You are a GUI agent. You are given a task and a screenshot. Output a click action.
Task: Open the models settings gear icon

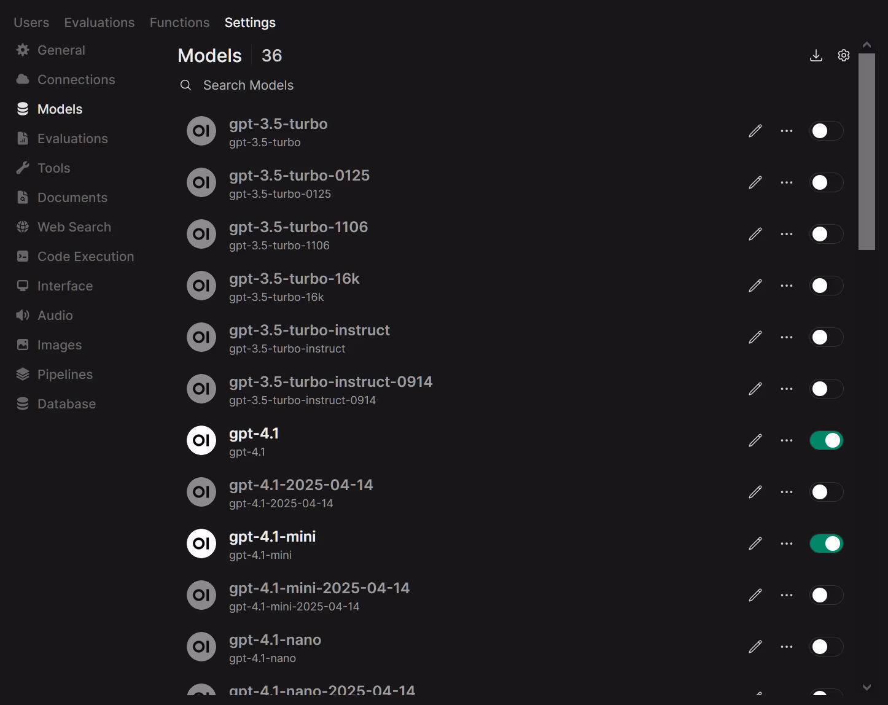coord(843,56)
